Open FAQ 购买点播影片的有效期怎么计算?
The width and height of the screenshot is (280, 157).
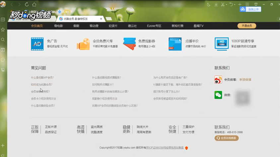click(x=110, y=91)
